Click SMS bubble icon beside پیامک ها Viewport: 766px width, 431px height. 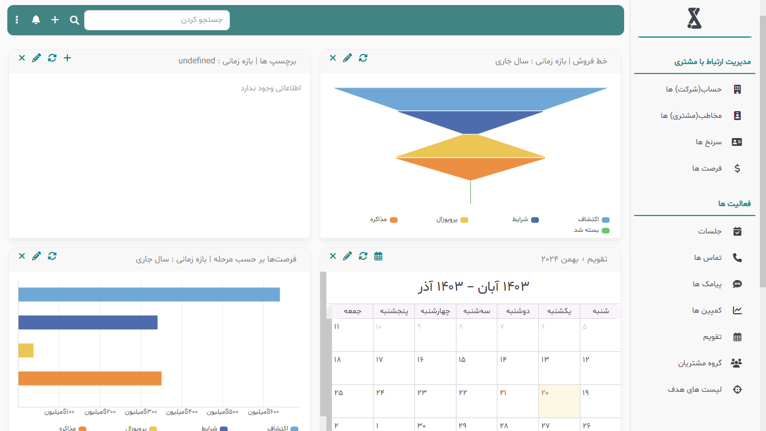pyautogui.click(x=737, y=284)
